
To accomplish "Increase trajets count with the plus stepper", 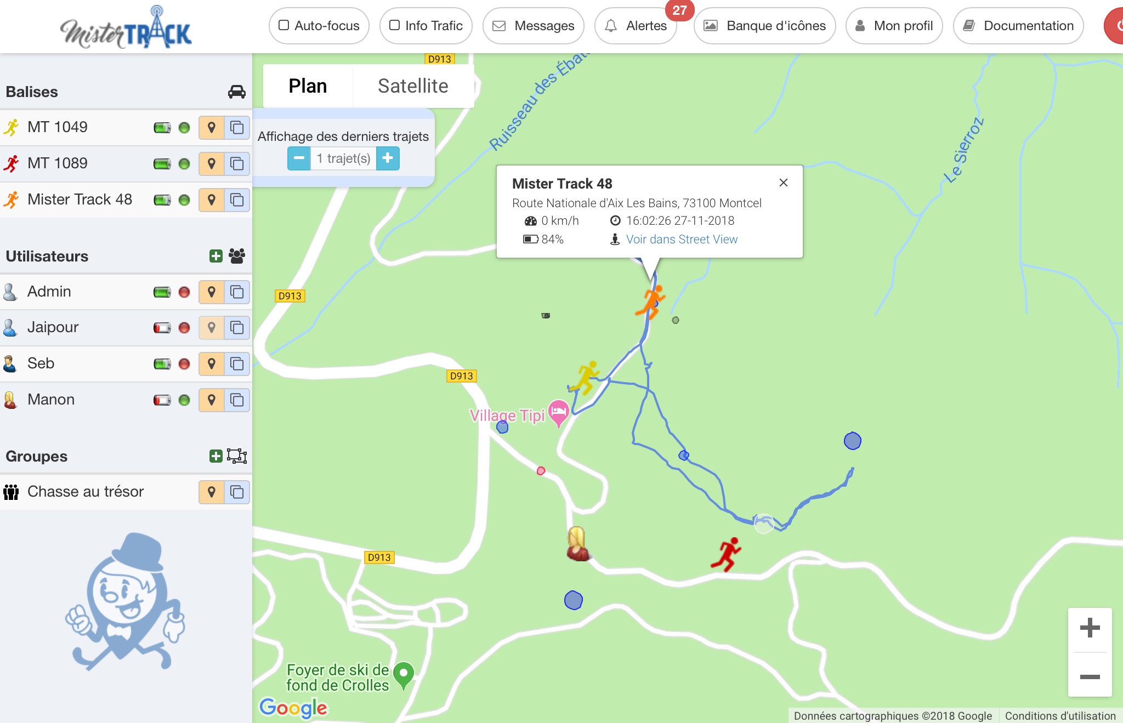I will click(388, 158).
